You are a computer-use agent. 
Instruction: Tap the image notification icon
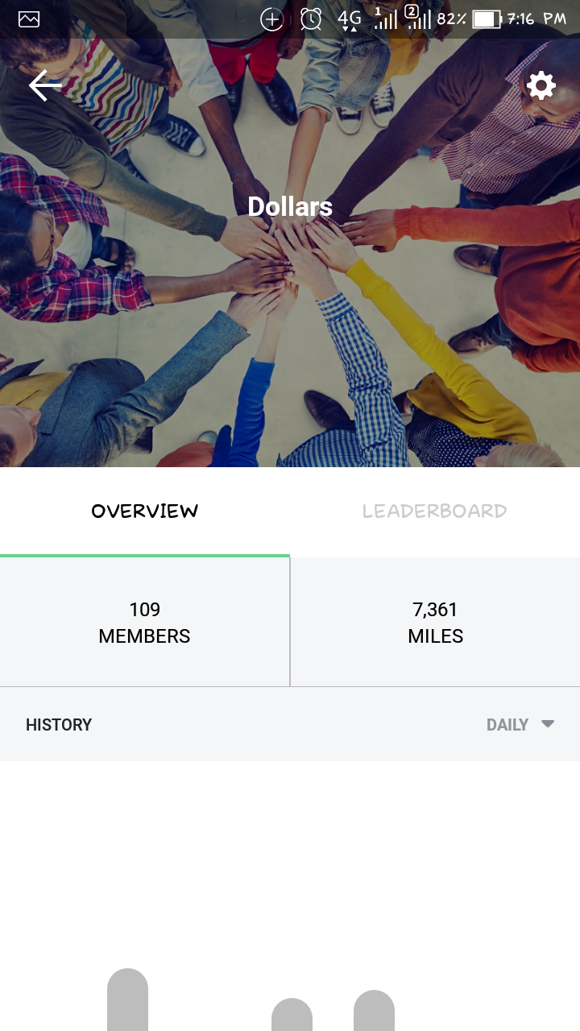[29, 19]
